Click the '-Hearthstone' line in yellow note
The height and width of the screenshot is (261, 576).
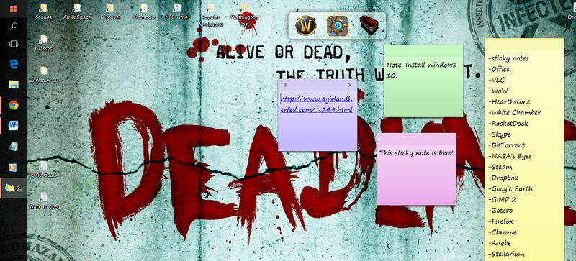tap(509, 101)
